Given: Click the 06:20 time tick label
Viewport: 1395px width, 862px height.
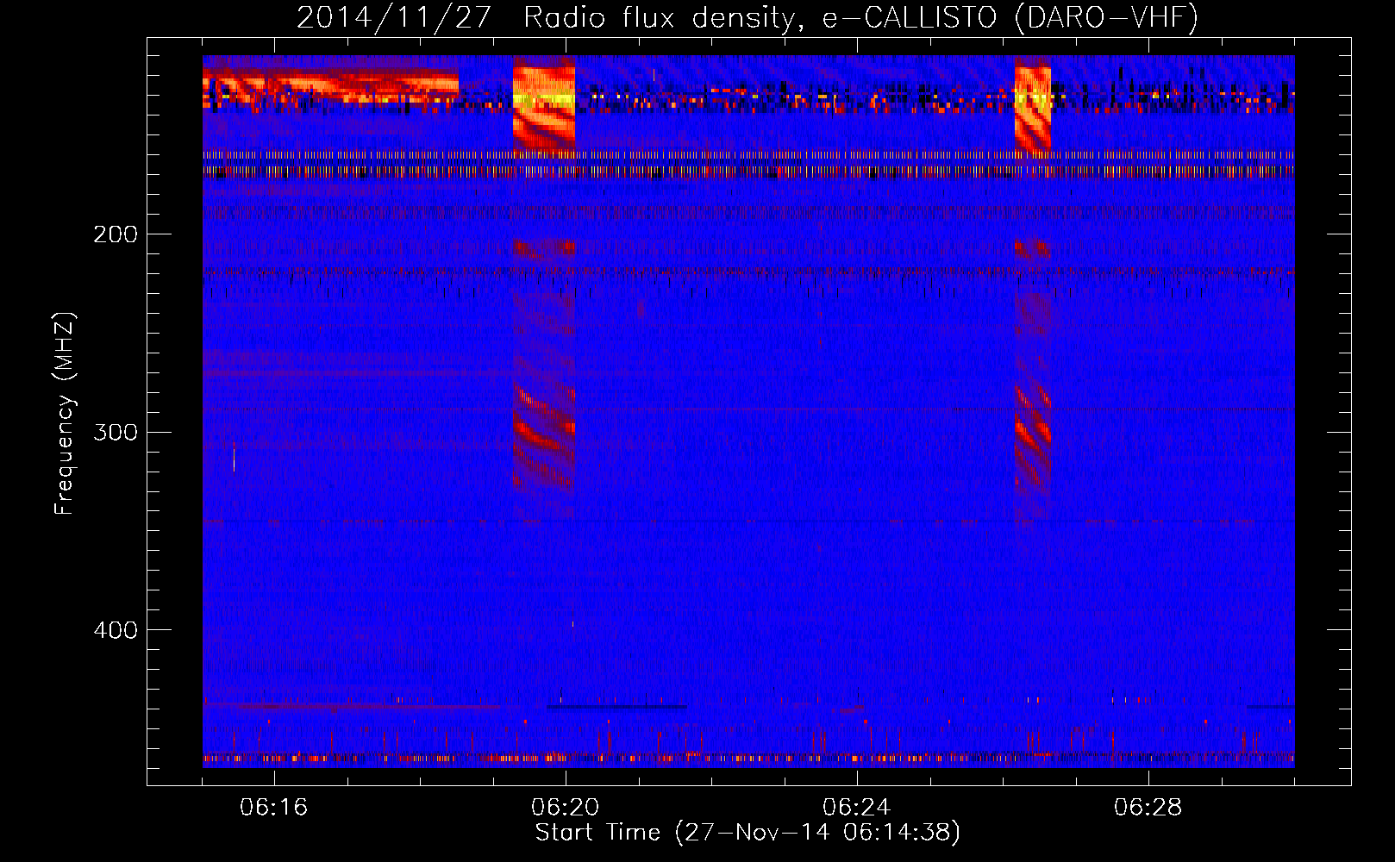Looking at the screenshot, I should (566, 808).
